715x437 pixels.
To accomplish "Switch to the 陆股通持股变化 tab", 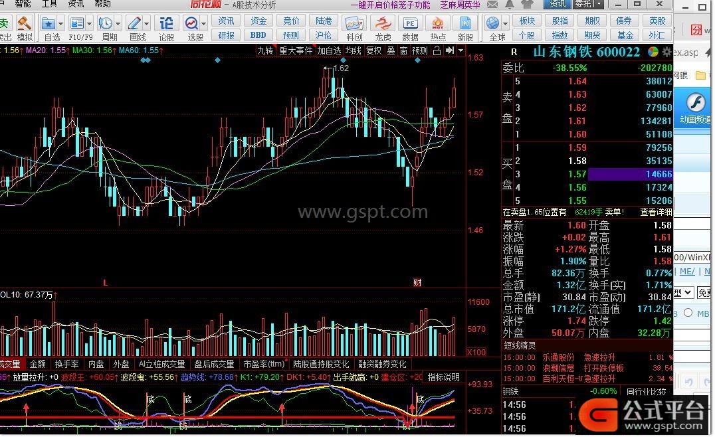I will click(x=320, y=364).
